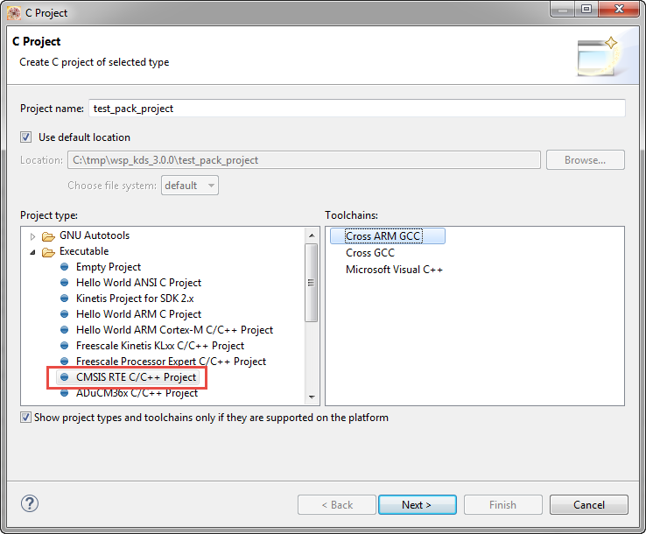Collapse the Executable tree node
This screenshot has height=534, width=646.
[33, 252]
